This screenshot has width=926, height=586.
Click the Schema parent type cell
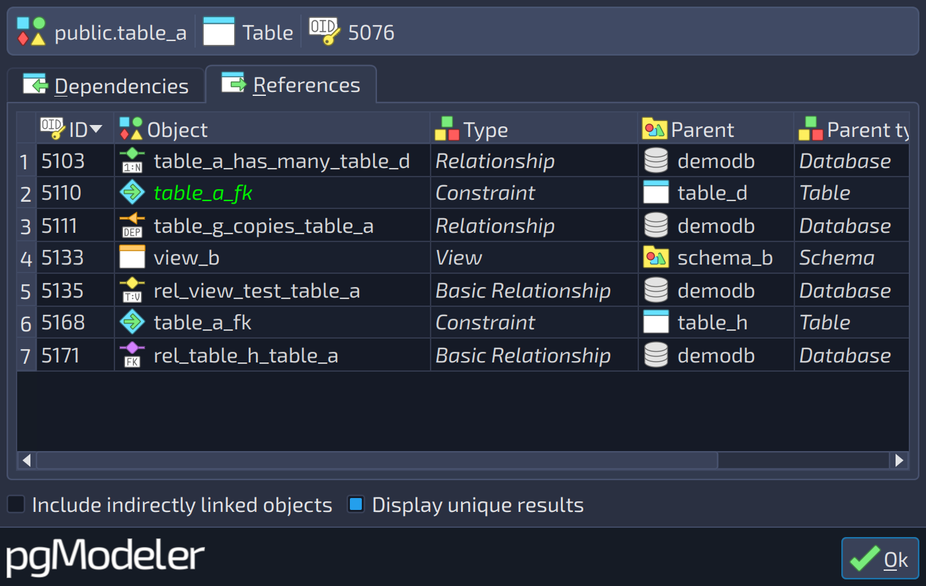coord(852,257)
